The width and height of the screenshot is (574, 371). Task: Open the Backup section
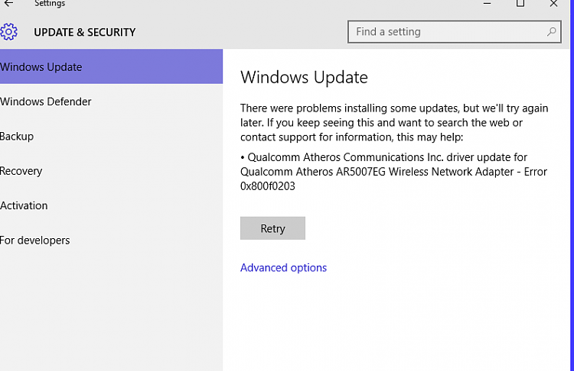111,136
